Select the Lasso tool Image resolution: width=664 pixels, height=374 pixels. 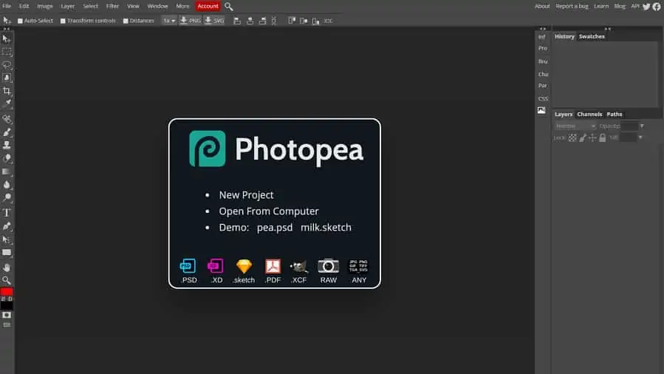(7, 65)
